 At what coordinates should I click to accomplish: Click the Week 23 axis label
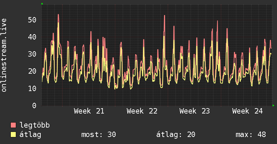[x=195, y=111]
